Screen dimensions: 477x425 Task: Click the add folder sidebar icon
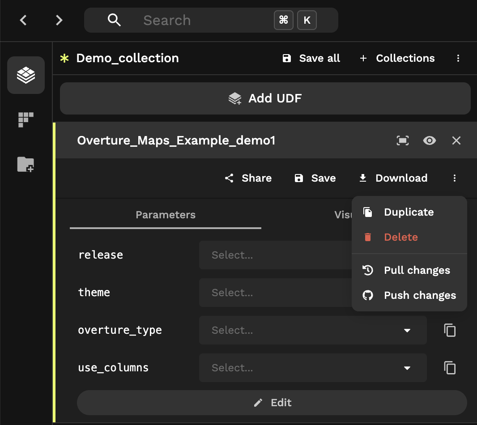(26, 165)
